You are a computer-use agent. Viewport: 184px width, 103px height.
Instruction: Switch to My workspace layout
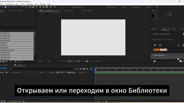click(111, 7)
